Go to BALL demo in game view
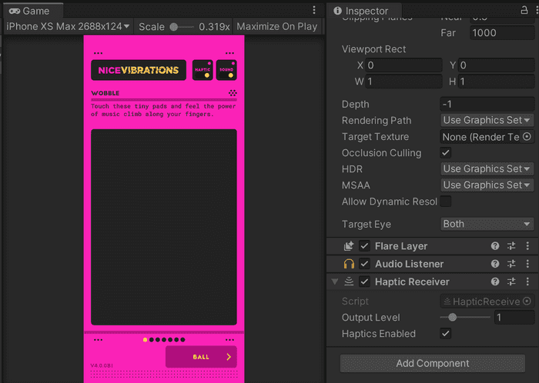Image resolution: width=539 pixels, height=383 pixels. pyautogui.click(x=201, y=357)
